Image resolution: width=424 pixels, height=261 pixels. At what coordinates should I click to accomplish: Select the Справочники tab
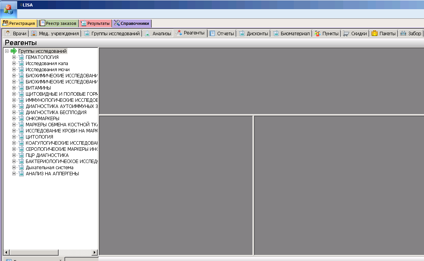(132, 23)
